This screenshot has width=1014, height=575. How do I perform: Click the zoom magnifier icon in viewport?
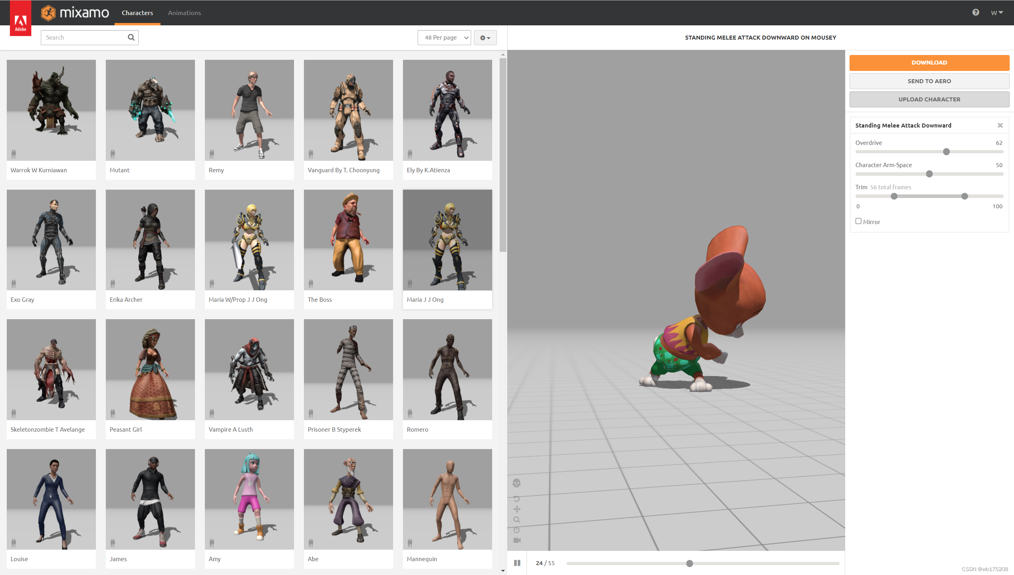coord(516,520)
